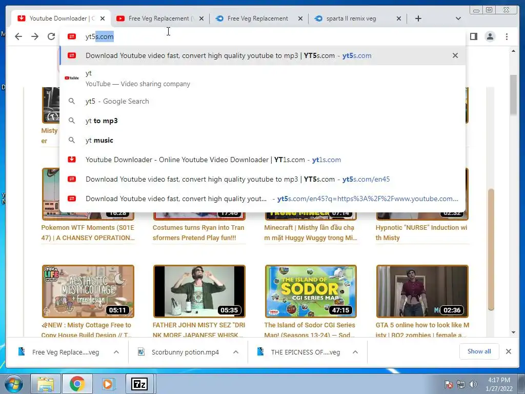Open the Island of Sodor CGI Series thumbnail
The width and height of the screenshot is (525, 394).
(x=311, y=291)
